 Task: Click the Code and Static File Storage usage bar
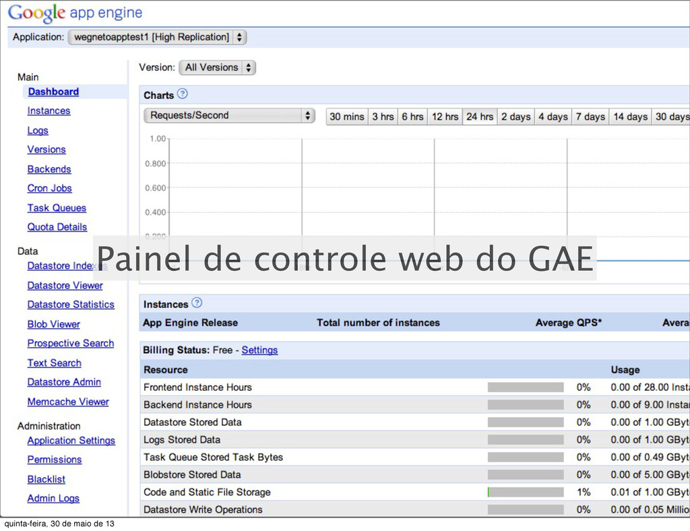point(526,492)
